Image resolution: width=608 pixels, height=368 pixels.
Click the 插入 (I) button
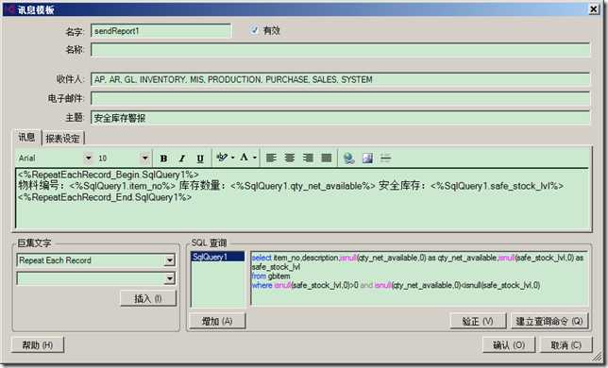[148, 299]
